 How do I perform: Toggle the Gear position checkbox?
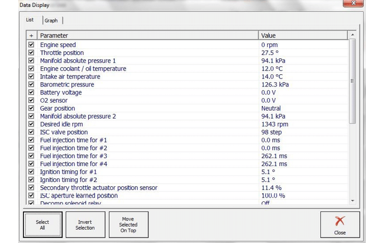31,108
